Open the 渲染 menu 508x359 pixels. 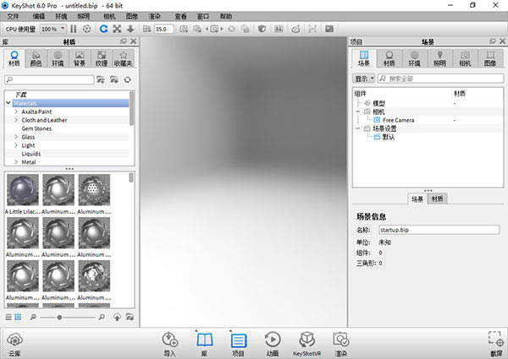(155, 16)
